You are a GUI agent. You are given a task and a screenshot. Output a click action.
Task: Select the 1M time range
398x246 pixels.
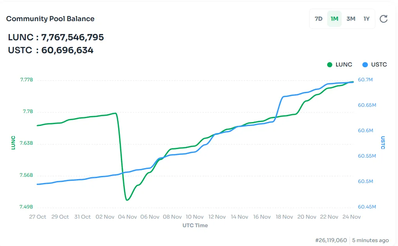(334, 19)
